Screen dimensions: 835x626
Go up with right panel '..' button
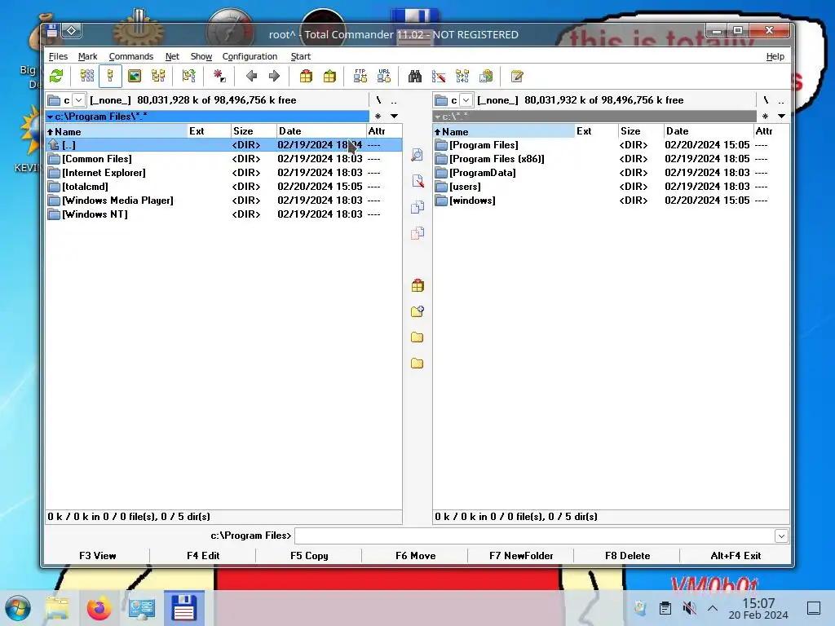780,100
